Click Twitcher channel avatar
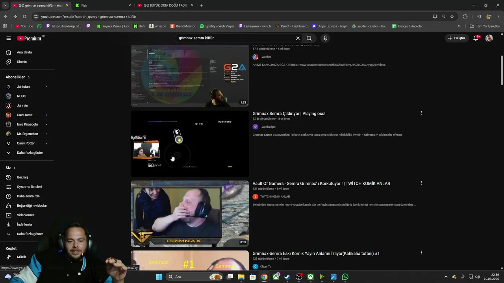The width and height of the screenshot is (504, 283). (x=255, y=57)
